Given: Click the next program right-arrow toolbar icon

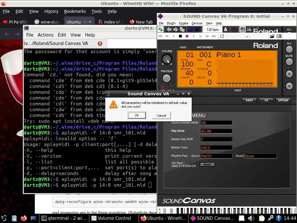Looking at the screenshot, I should coord(175,29).
